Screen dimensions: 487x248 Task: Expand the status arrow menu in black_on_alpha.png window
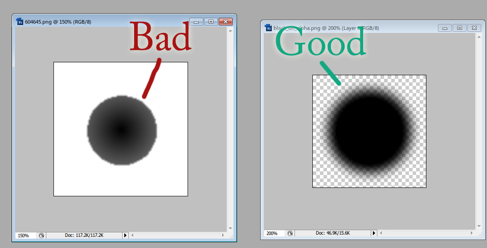click(374, 233)
